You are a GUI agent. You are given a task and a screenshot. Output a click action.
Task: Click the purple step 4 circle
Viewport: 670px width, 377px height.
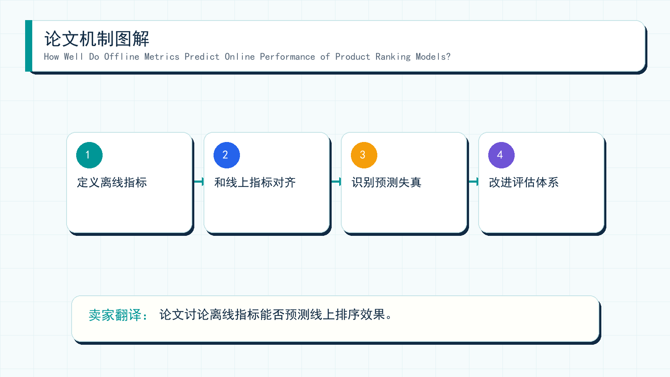click(x=501, y=155)
